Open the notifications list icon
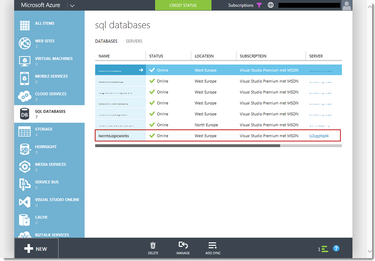 325,249
